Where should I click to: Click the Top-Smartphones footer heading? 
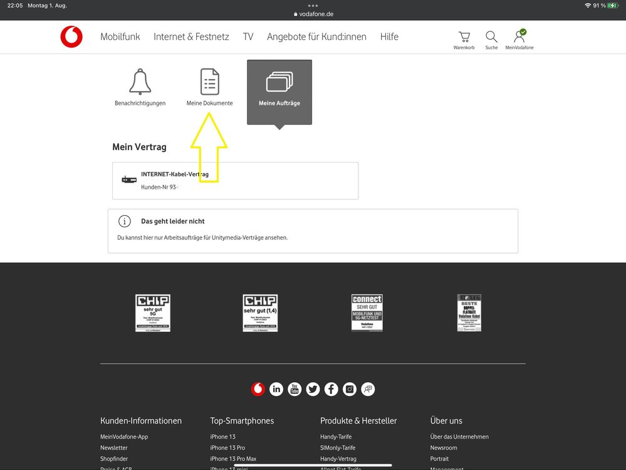(242, 421)
